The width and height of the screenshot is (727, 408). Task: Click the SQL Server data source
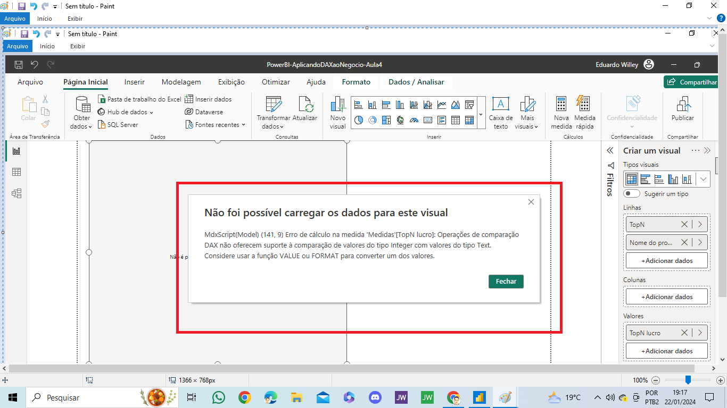coord(118,125)
